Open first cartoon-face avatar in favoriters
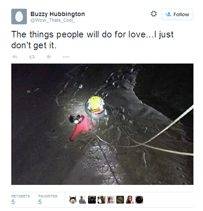This screenshot has width=203, height=211. 73,200
